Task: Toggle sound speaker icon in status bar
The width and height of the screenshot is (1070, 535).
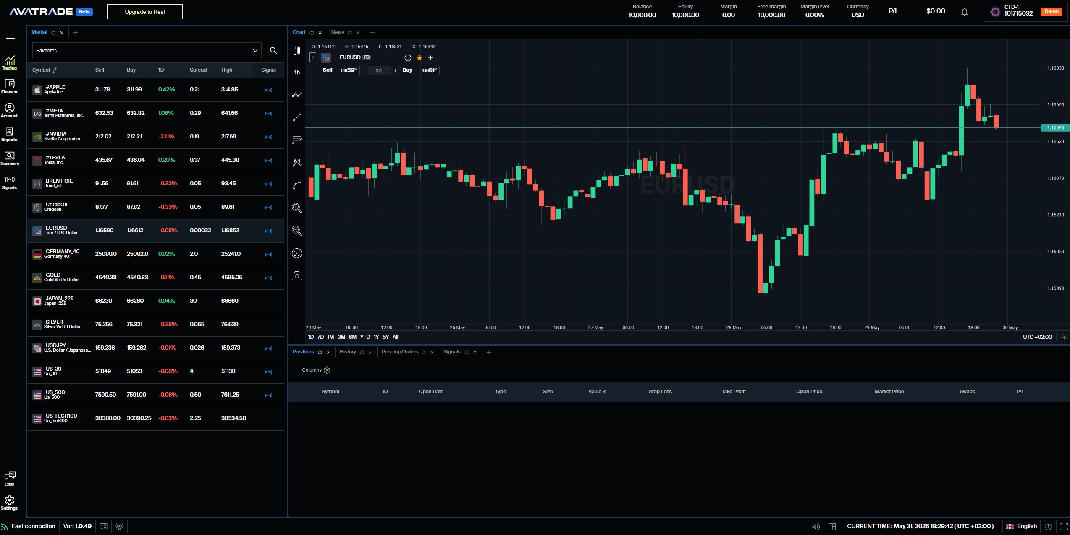Action: (x=816, y=527)
